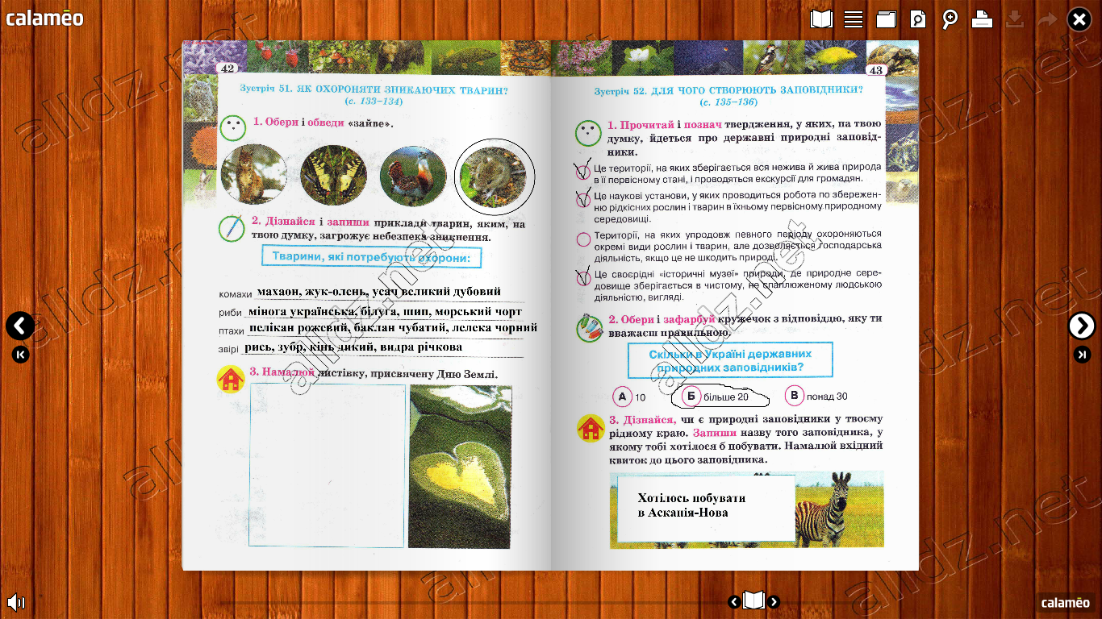Jump to the first page
Image resolution: width=1102 pixels, height=619 pixels.
click(x=20, y=355)
